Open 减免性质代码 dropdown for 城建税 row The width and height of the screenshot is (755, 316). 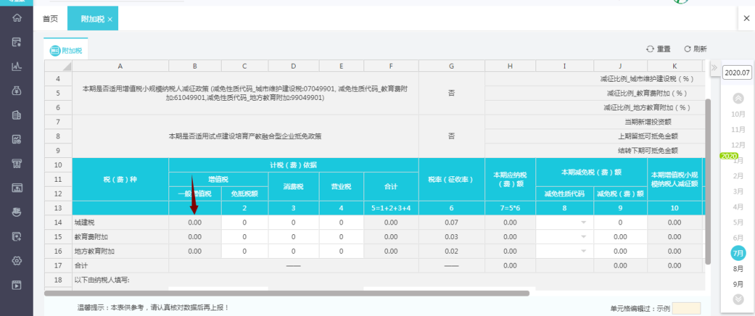coord(583,222)
